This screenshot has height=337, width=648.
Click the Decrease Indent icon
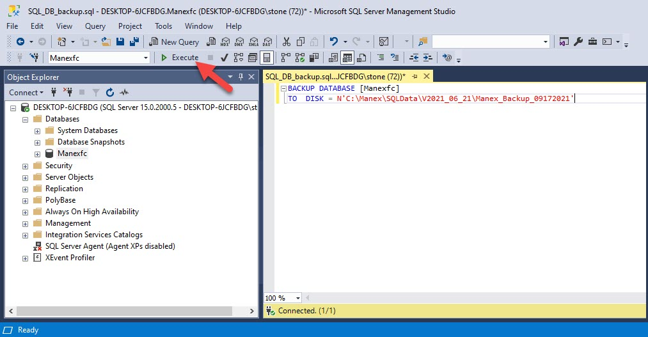(414, 58)
